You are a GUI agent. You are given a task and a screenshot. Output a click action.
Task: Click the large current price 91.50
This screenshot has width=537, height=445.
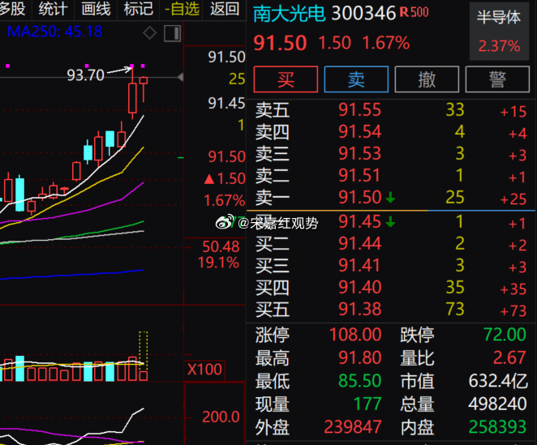(280, 44)
